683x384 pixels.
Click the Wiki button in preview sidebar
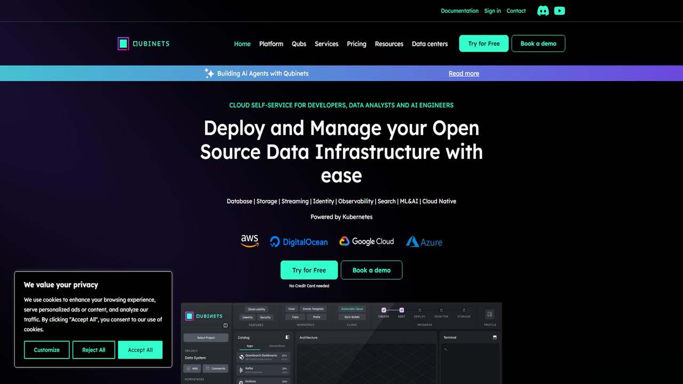coord(192,369)
